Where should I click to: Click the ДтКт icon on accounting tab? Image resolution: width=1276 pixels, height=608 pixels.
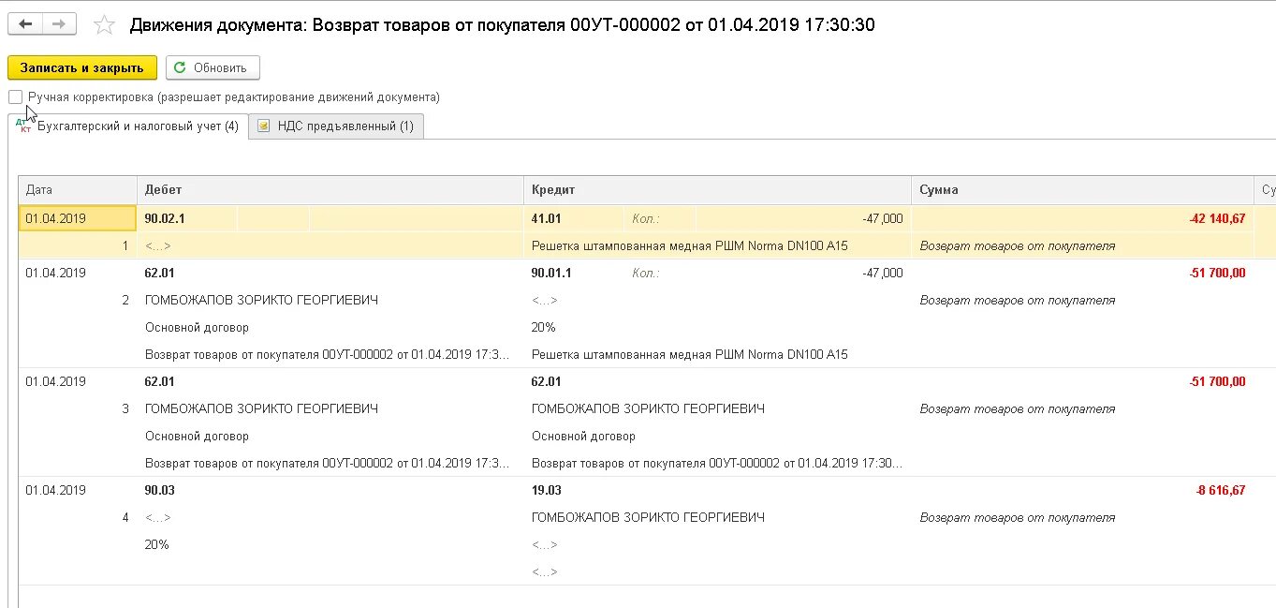[x=23, y=124]
